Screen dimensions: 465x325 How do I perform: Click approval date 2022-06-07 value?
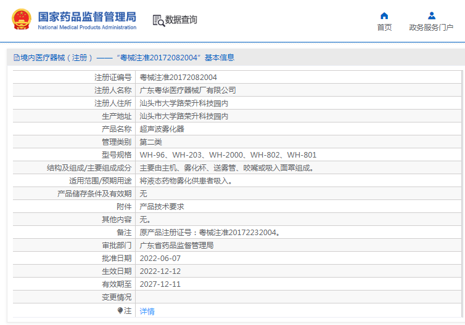click(x=160, y=258)
